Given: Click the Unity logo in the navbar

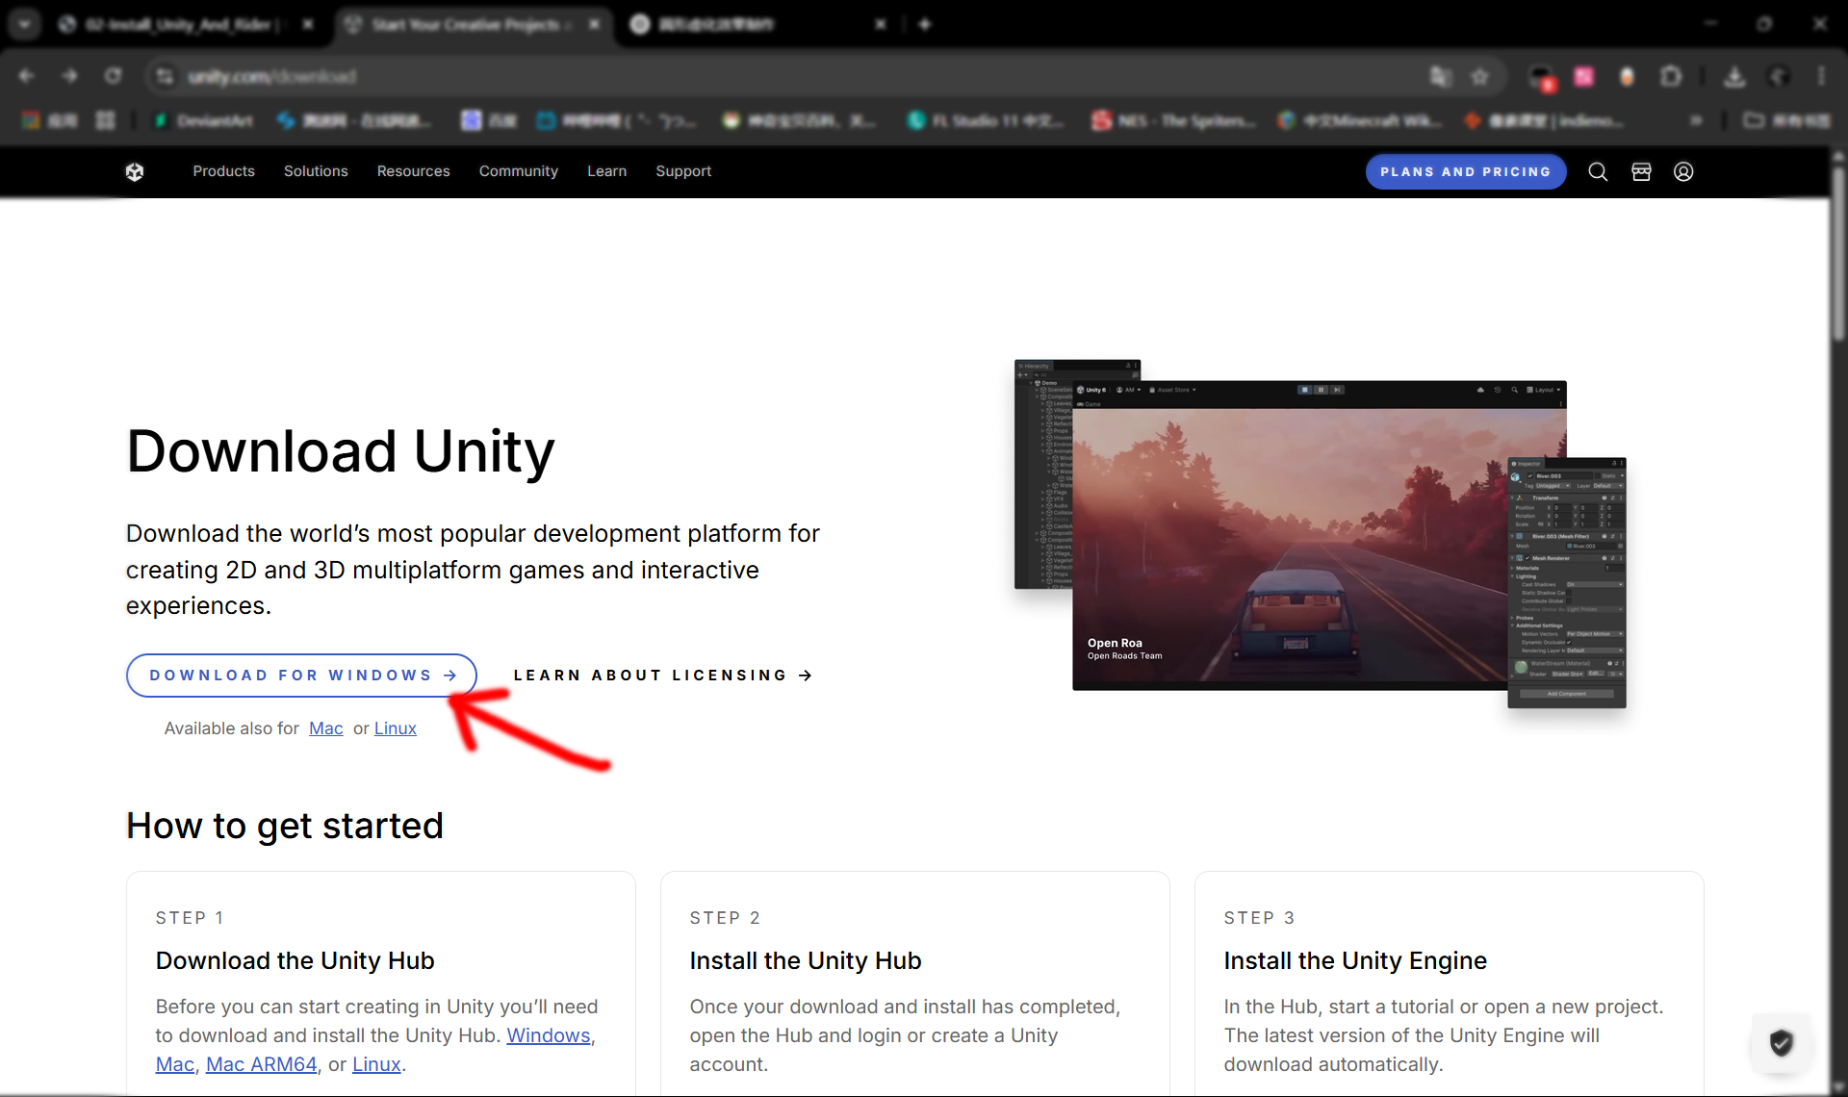Looking at the screenshot, I should coord(135,171).
